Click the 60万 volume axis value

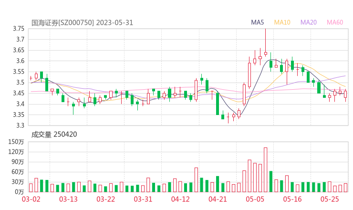point(18,172)
